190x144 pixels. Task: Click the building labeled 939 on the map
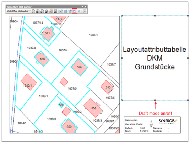[79, 67]
